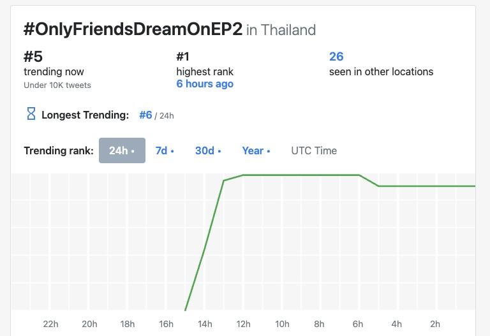This screenshot has width=490, height=336.
Task: Click the #6 longest trending link
Action: 145,115
